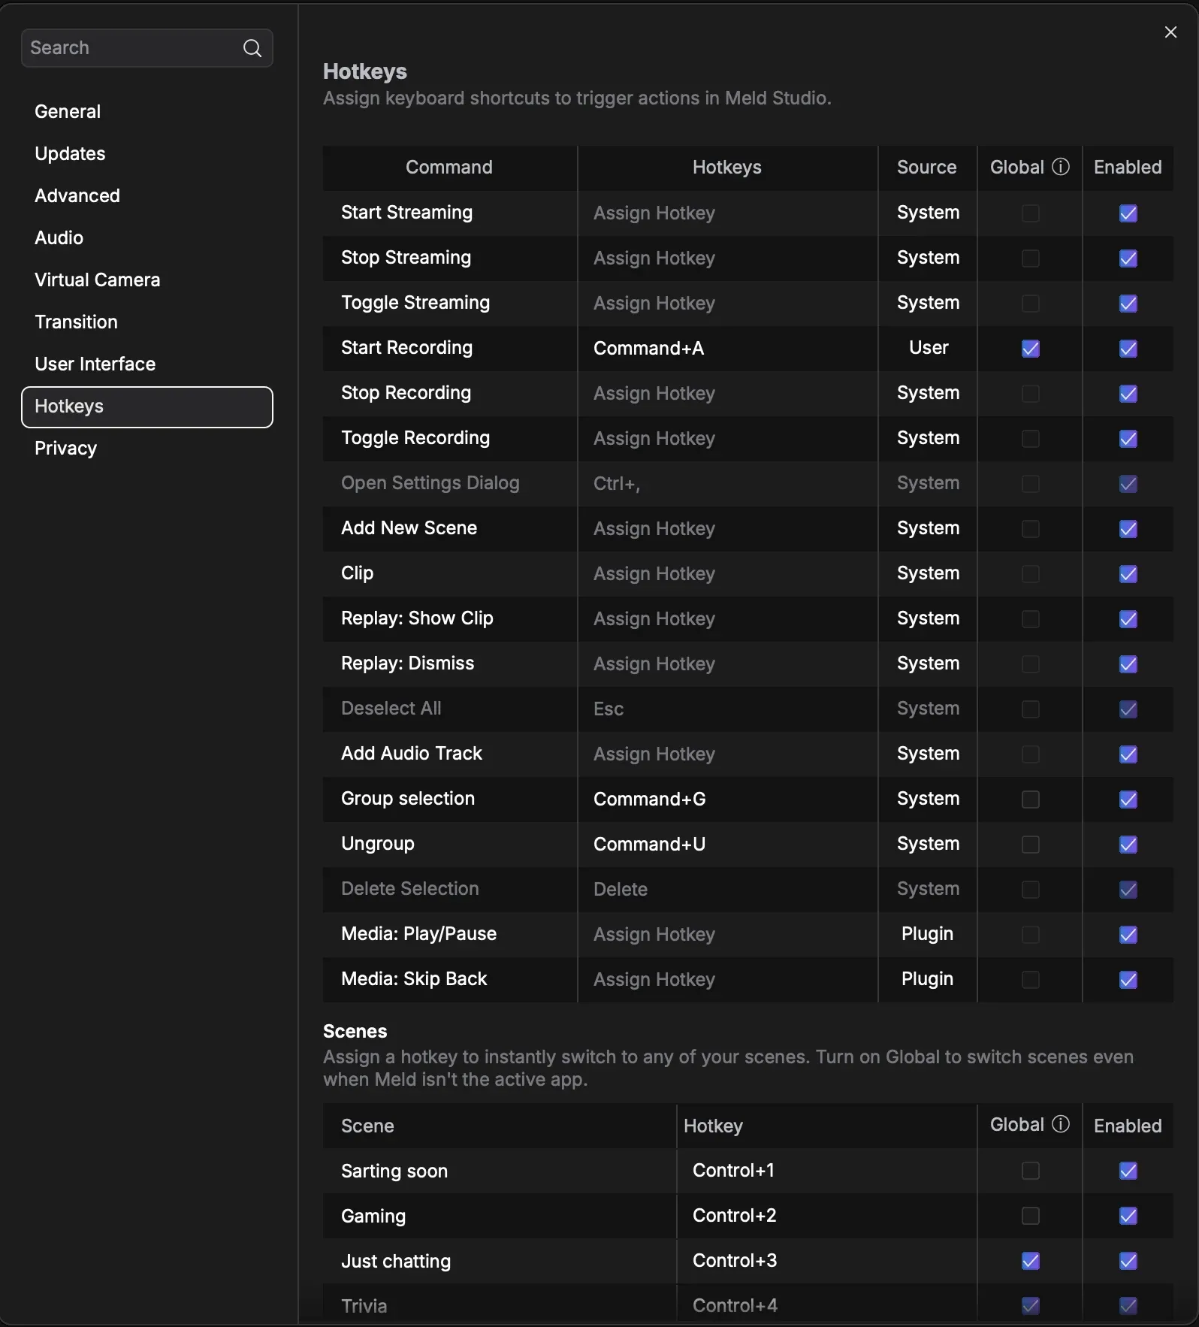The width and height of the screenshot is (1199, 1327).
Task: Enable Global for Stop Streaming
Action: tap(1031, 258)
